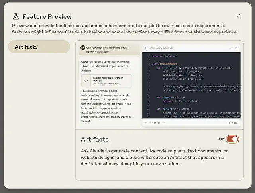255x193 pixels.
Task: Click the 'Artifacts' heading below the preview
Action: (95, 140)
